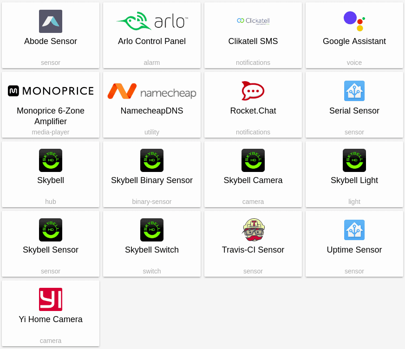Screen dimensions: 405x349
Task: Click the notifications label under Rocket.Chat
Action: click(x=253, y=132)
